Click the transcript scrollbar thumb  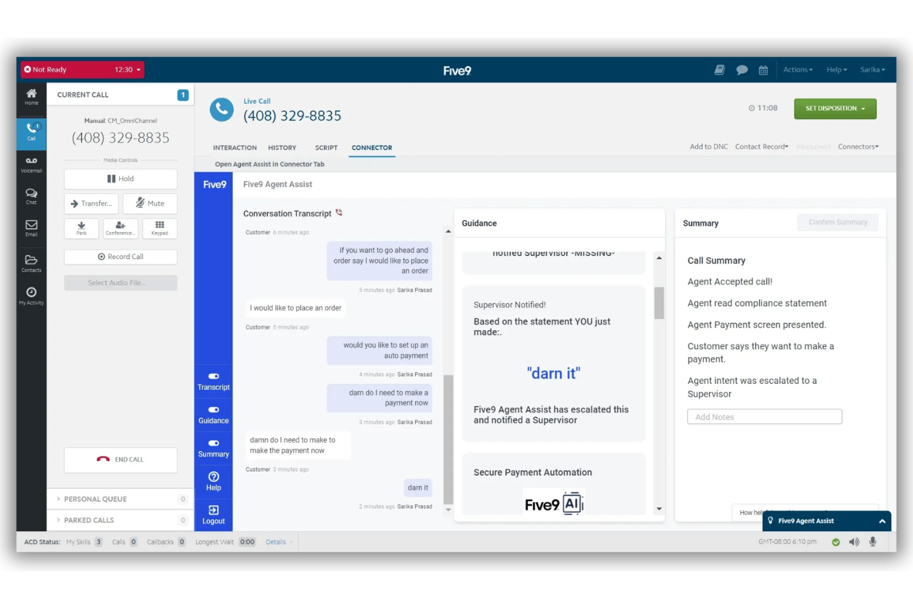[x=448, y=439]
